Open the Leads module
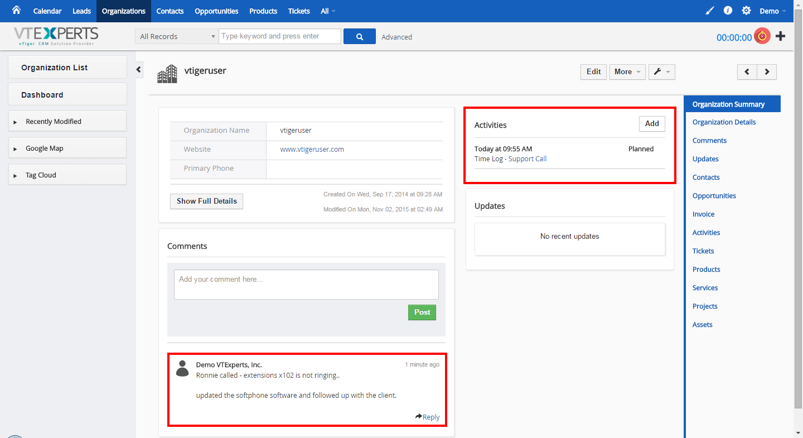 (81, 11)
